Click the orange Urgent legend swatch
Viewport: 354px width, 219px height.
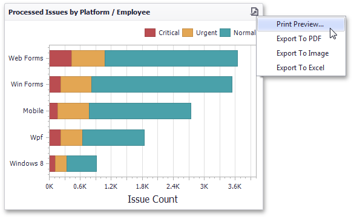coord(188,33)
